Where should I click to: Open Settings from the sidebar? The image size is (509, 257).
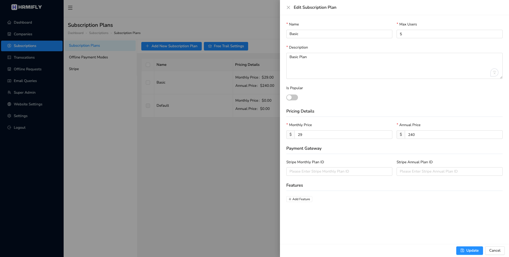click(32, 116)
